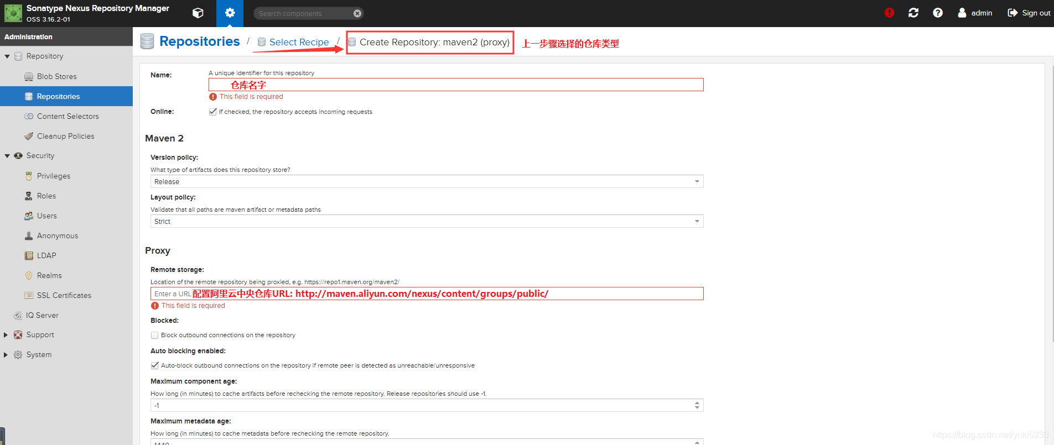Image resolution: width=1054 pixels, height=445 pixels.
Task: Click the Refresh icon in header
Action: (913, 13)
